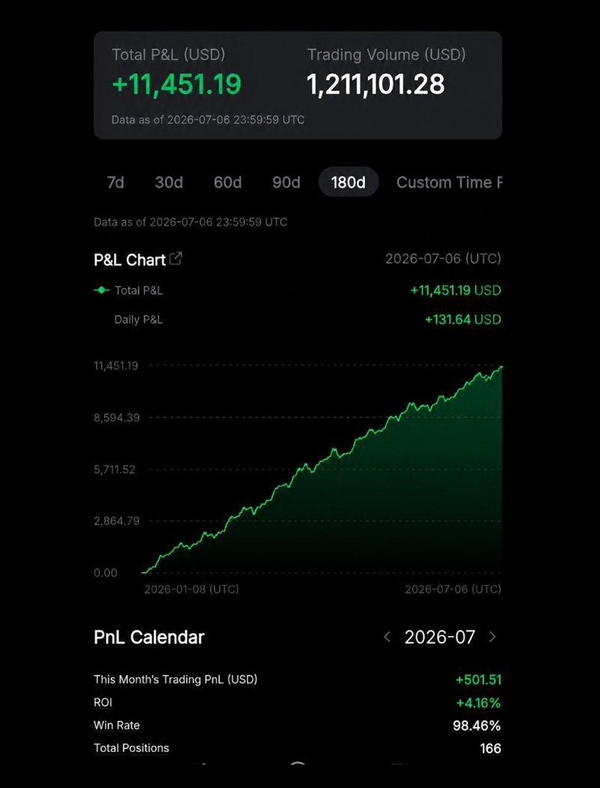Click the chart's start point at 2026-01-08
The image size is (600, 788).
[143, 572]
